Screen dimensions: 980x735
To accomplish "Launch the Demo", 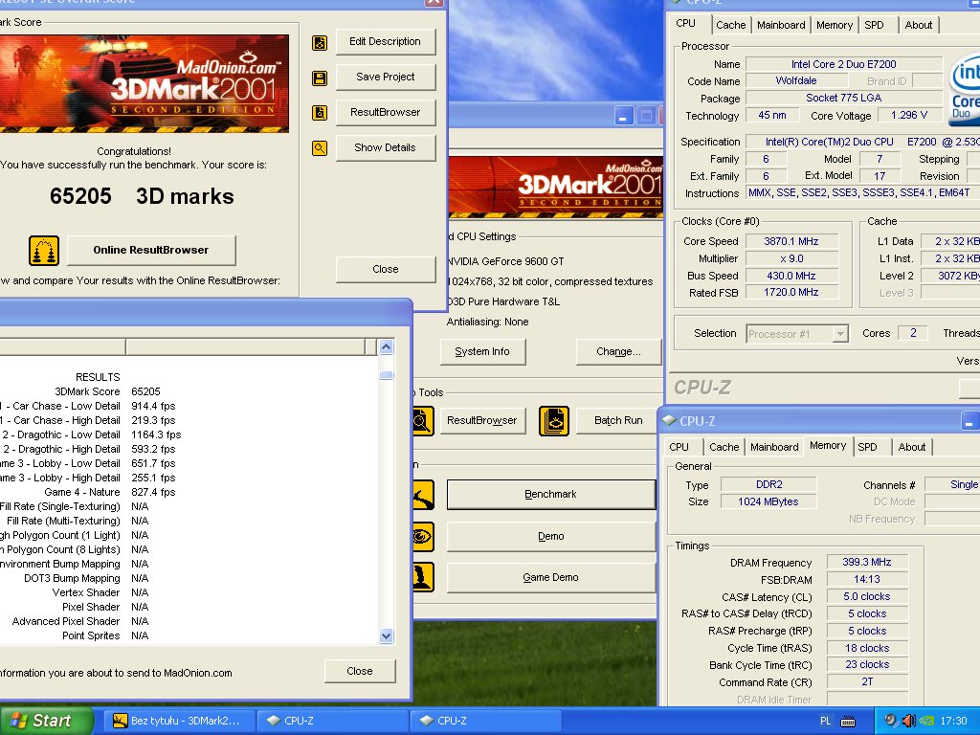I will (550, 536).
